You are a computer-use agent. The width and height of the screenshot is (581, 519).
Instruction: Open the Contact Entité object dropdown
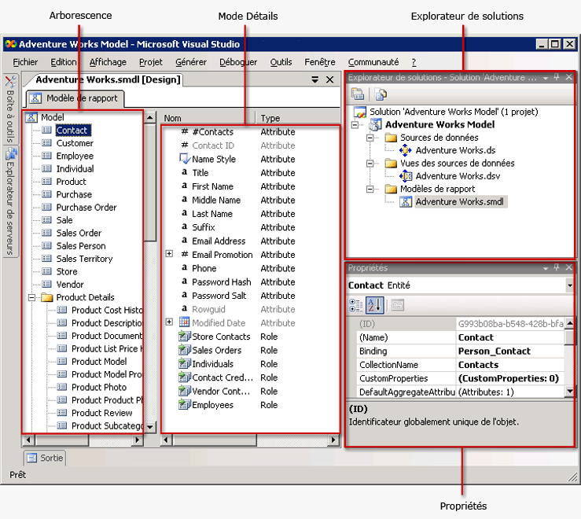(569, 285)
